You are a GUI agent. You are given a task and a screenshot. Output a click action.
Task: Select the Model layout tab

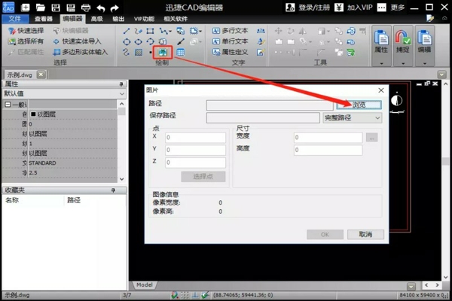tap(145, 285)
